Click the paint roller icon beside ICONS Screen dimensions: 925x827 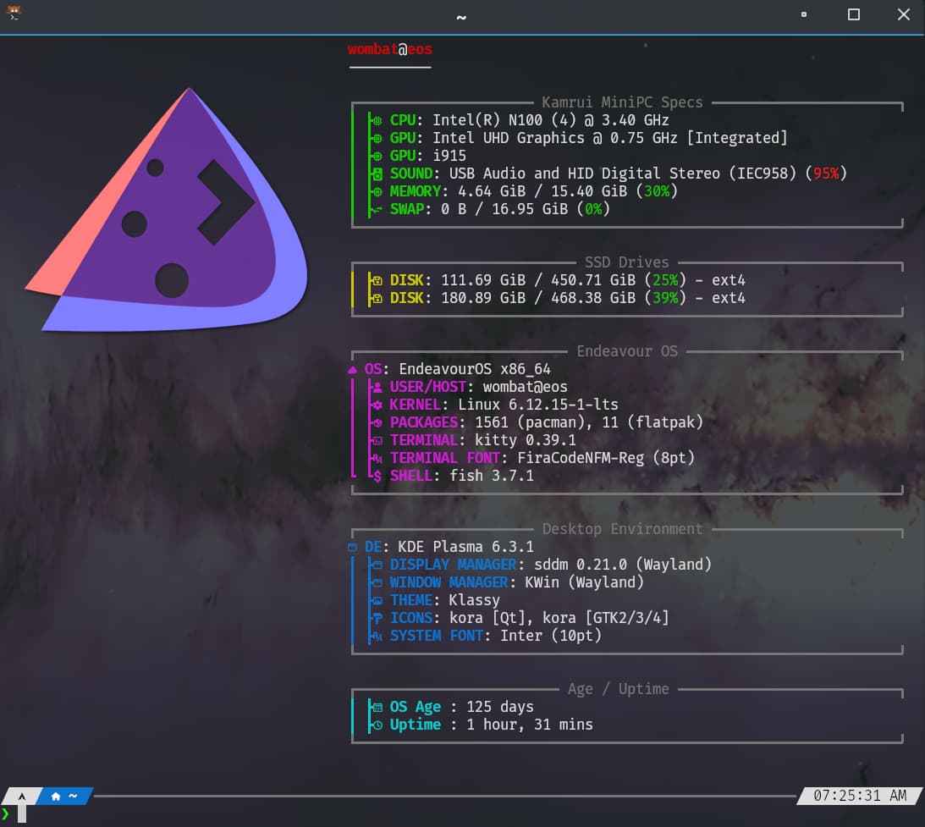377,618
